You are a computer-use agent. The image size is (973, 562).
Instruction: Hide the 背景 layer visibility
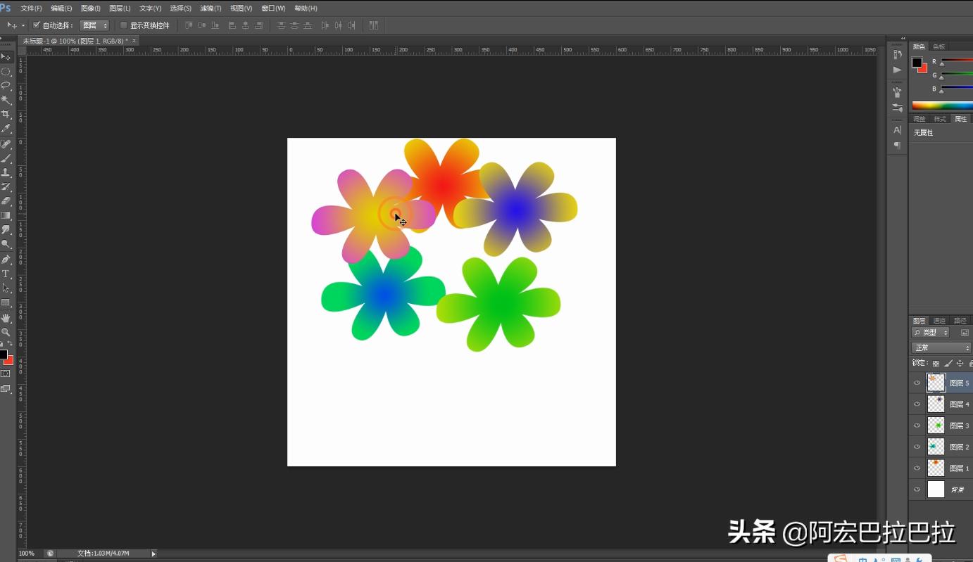[x=917, y=490]
